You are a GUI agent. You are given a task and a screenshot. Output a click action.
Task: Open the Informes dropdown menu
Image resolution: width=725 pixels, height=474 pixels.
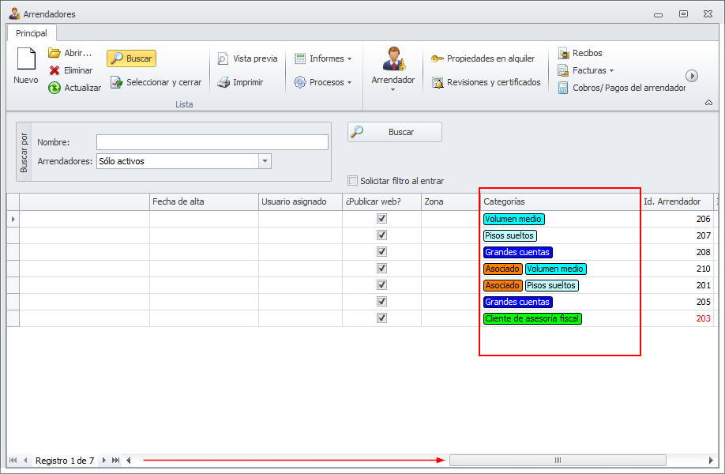(323, 58)
